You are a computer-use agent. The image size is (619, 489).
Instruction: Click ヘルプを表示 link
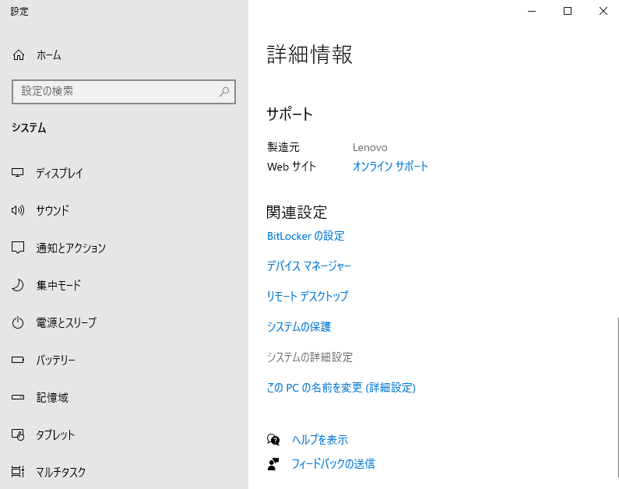pyautogui.click(x=320, y=440)
